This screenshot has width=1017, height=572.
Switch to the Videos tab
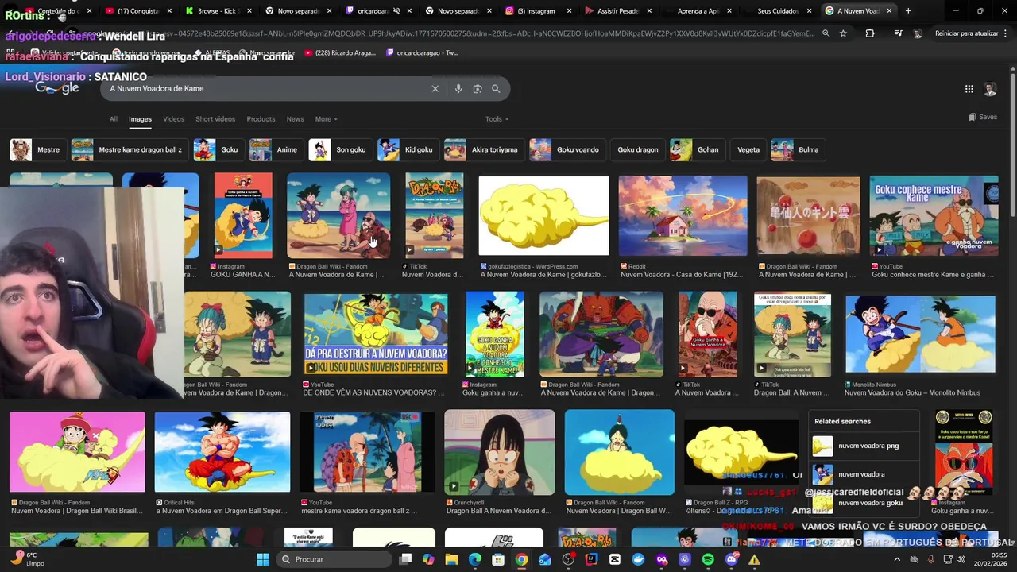173,119
